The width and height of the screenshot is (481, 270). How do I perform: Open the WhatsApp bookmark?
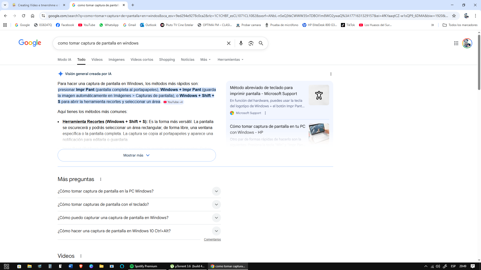109,25
